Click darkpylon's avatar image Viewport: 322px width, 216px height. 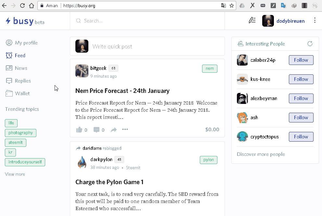(x=82, y=162)
